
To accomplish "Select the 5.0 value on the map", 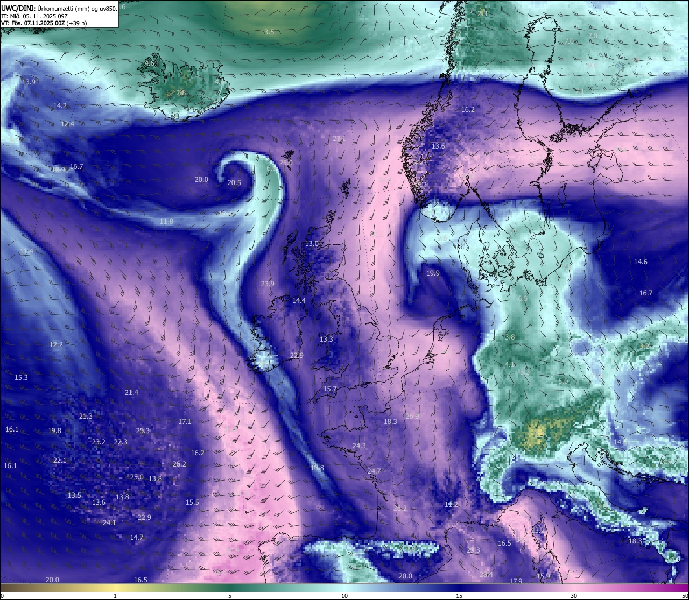I will tap(563, 382).
